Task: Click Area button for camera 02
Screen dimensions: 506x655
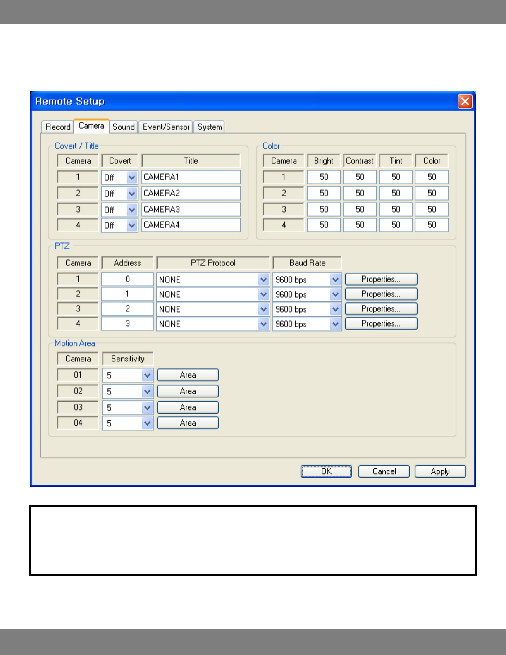Action: [x=188, y=391]
